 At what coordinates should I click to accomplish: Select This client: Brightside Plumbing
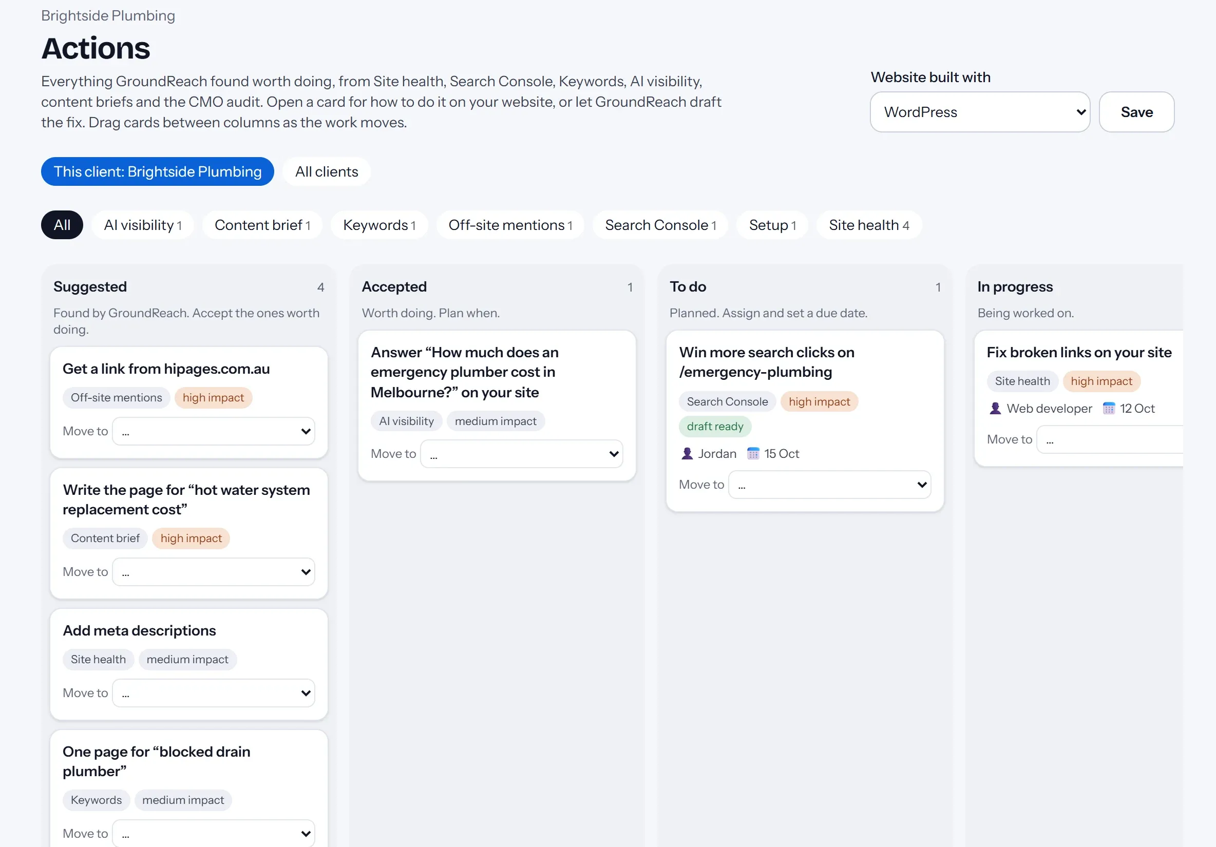click(x=158, y=171)
